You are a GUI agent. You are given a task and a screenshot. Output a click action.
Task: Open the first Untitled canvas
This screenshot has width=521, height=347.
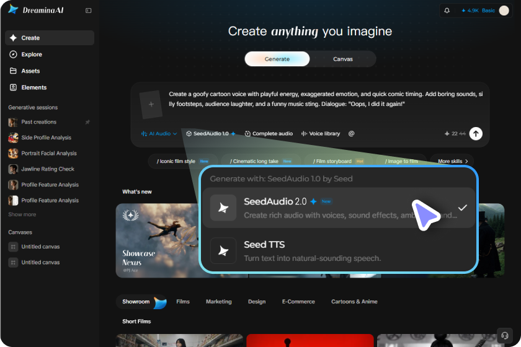tap(50, 247)
